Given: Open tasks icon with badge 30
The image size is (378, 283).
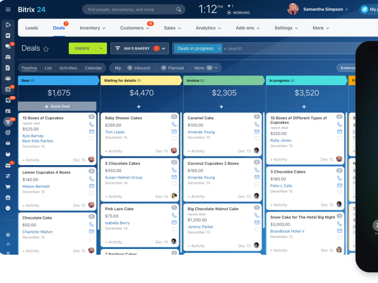Looking at the screenshot, I should pyautogui.click(x=8, y=100).
